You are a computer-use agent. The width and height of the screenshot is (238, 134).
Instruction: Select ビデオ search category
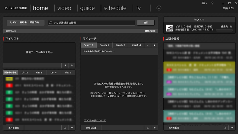click(x=13, y=22)
